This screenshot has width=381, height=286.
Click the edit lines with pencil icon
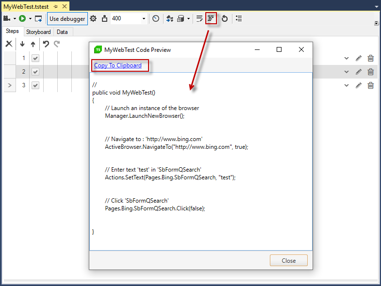pyautogui.click(x=199, y=19)
